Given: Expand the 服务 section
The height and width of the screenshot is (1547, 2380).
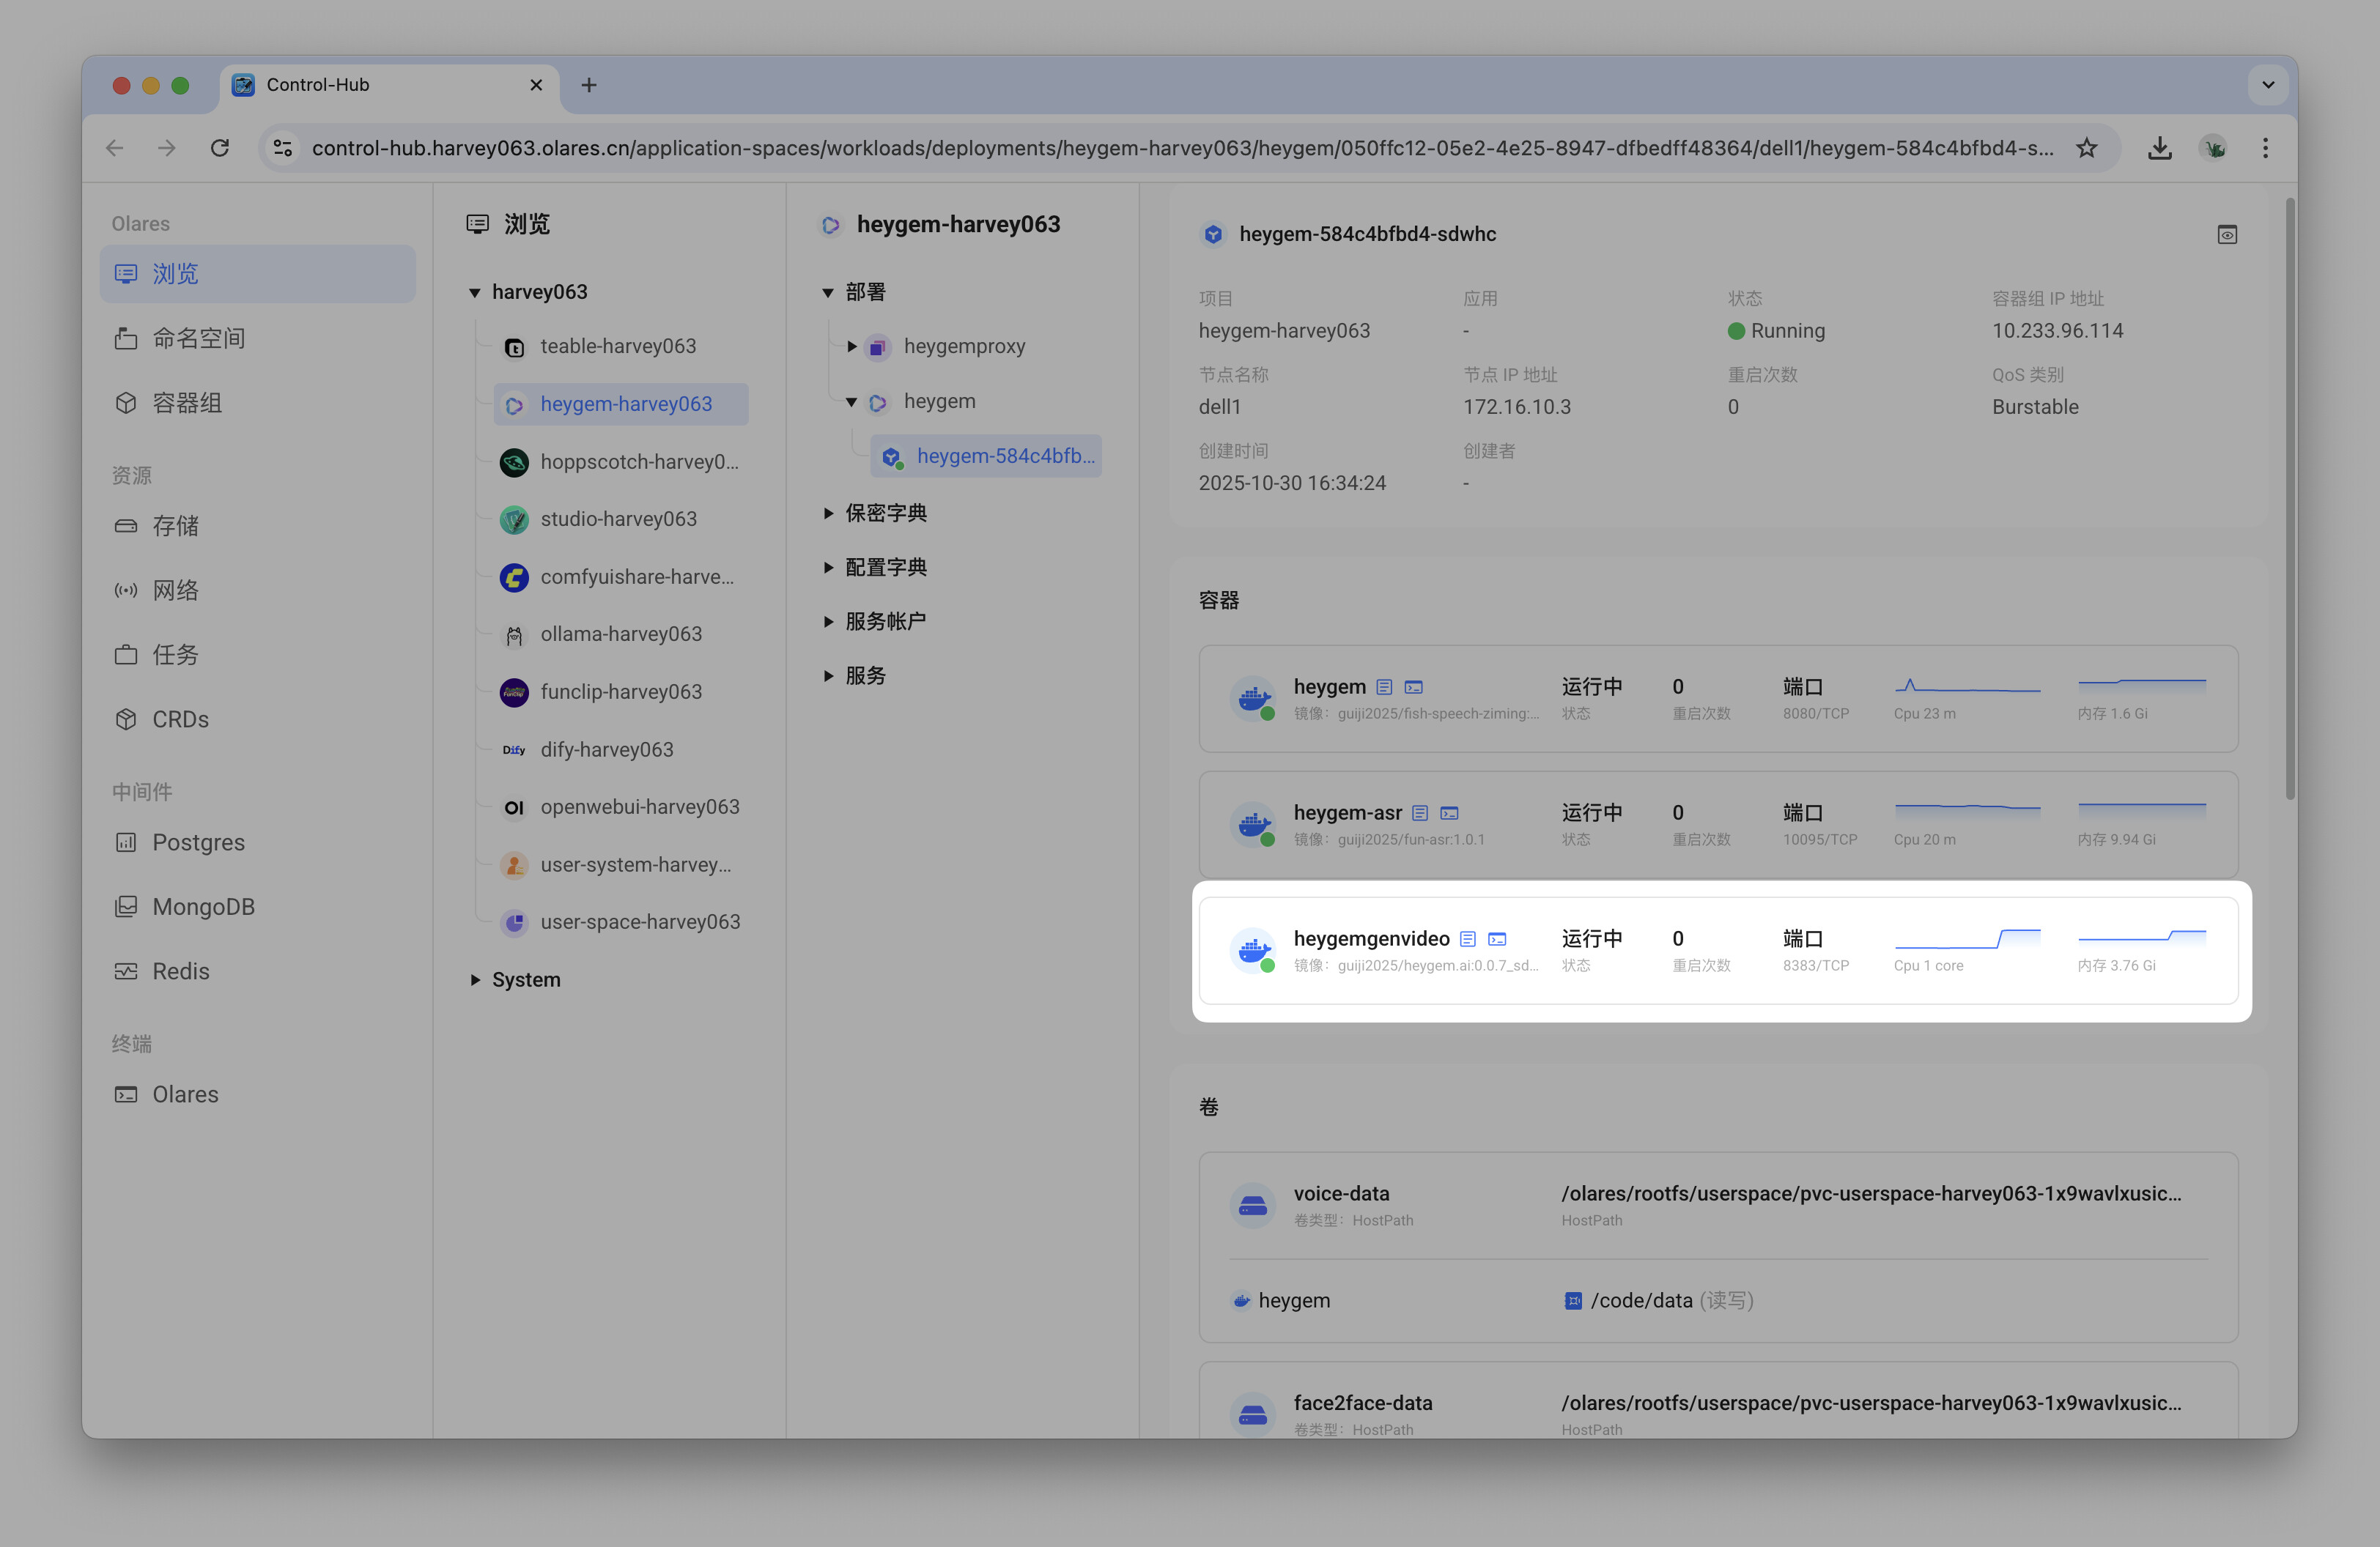Looking at the screenshot, I should click(828, 675).
